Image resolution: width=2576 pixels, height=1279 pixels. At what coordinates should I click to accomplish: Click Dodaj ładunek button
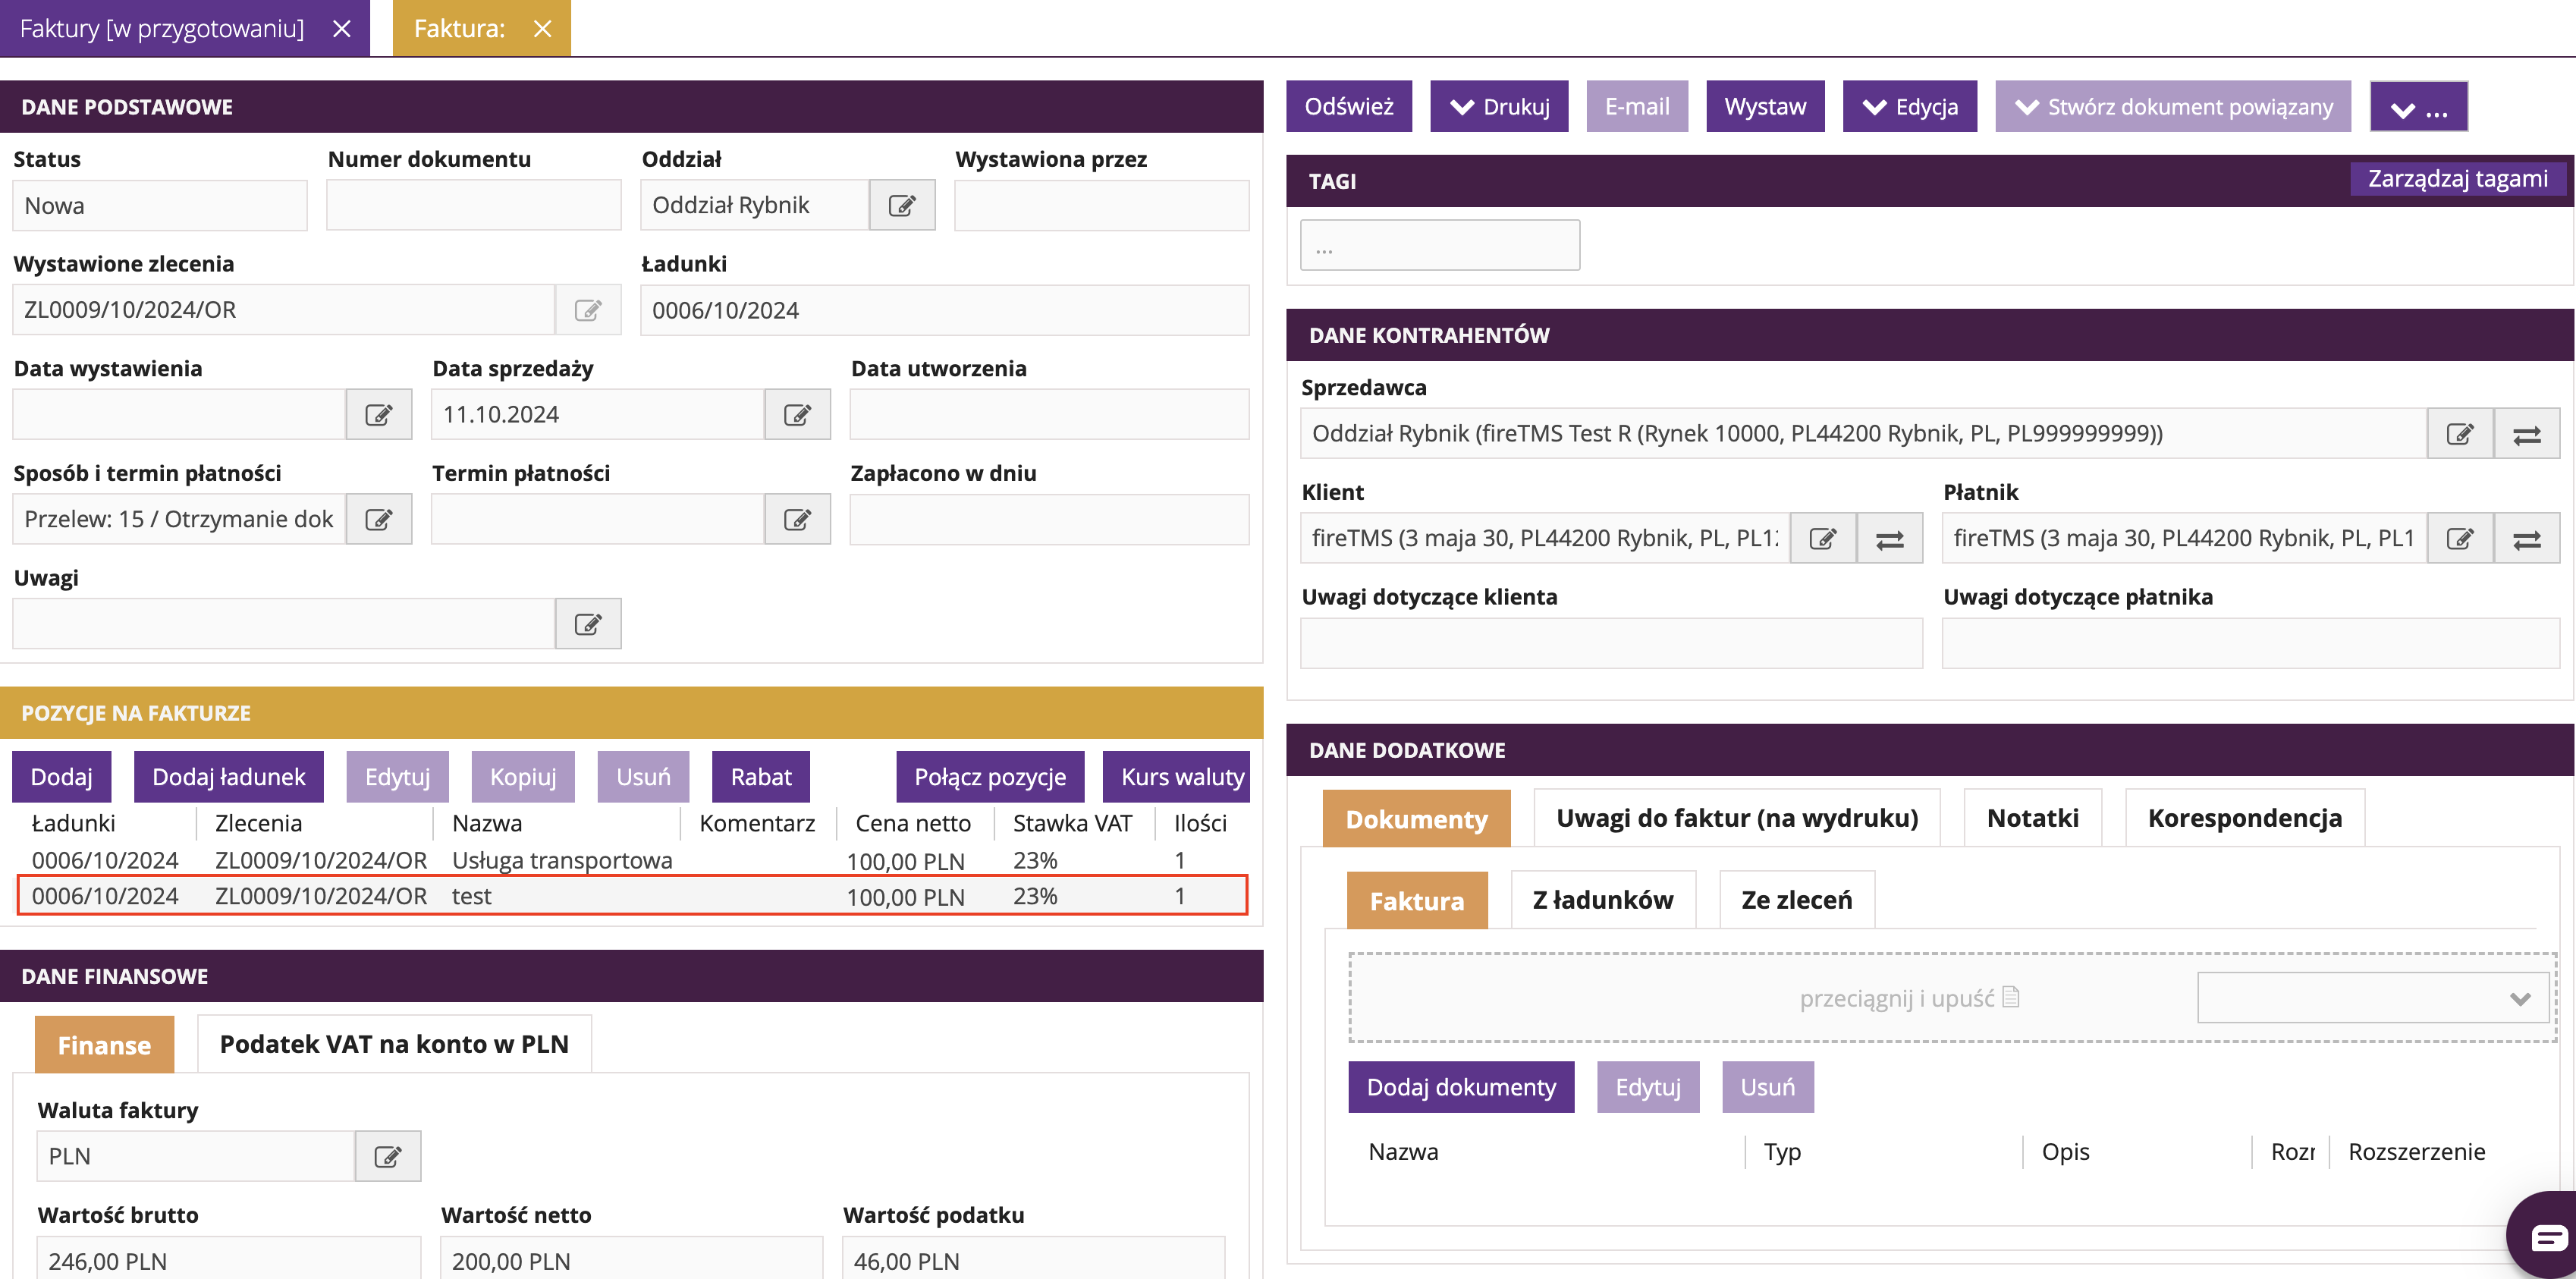pyautogui.click(x=228, y=777)
